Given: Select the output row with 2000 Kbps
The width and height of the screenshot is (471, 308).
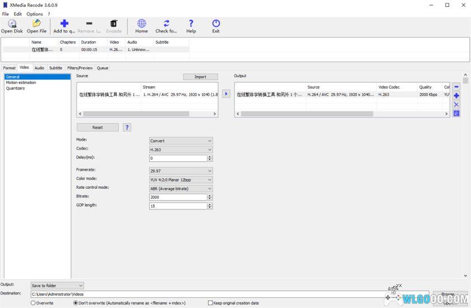Looking at the screenshot, I should pos(342,95).
